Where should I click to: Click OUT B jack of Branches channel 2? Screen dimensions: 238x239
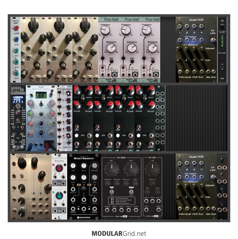tap(63, 211)
